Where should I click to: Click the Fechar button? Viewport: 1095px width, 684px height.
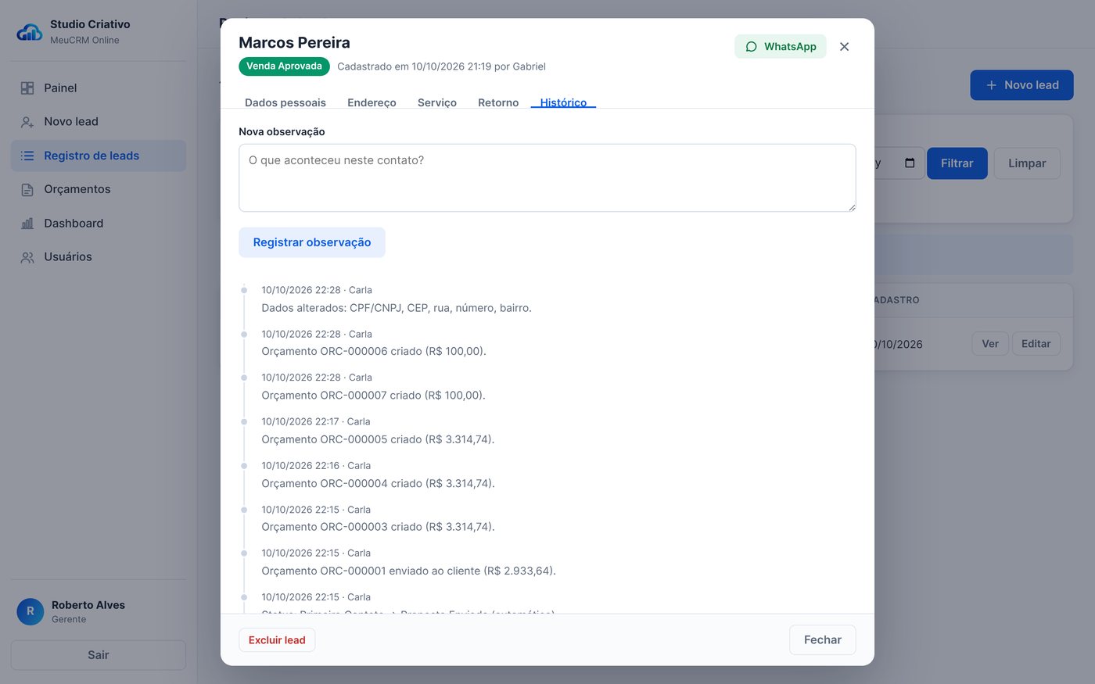pyautogui.click(x=823, y=639)
